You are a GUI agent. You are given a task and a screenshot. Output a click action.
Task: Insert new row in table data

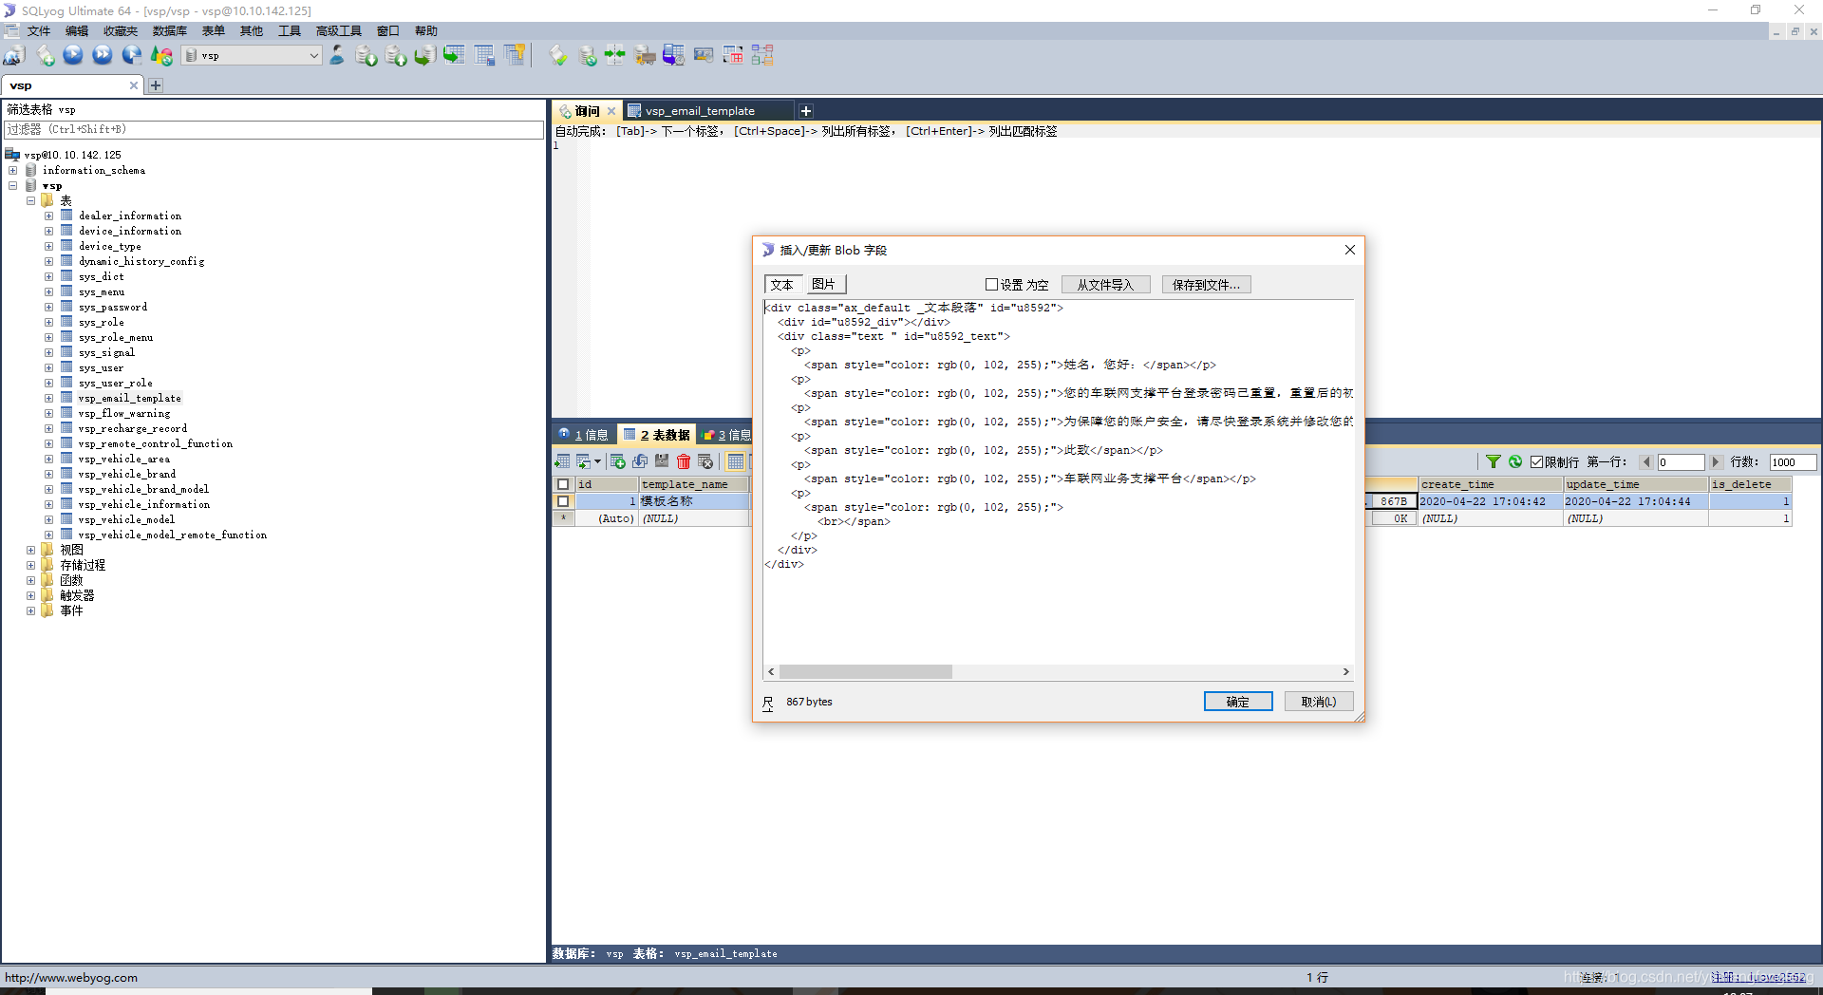coord(618,461)
